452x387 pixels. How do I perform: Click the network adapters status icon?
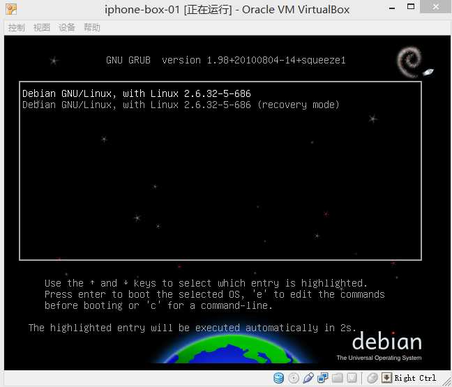click(322, 378)
